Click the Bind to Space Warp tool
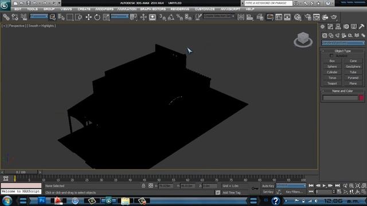The image size is (367, 206). [24, 17]
